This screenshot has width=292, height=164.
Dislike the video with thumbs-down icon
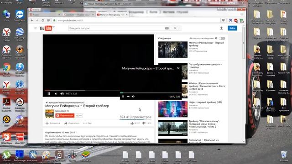pyautogui.click(x=144, y=123)
